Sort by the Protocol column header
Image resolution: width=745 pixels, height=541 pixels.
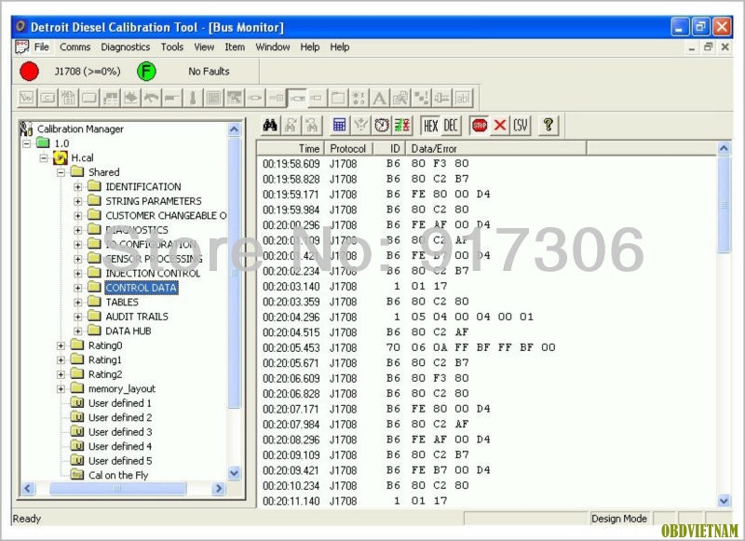[x=348, y=149]
